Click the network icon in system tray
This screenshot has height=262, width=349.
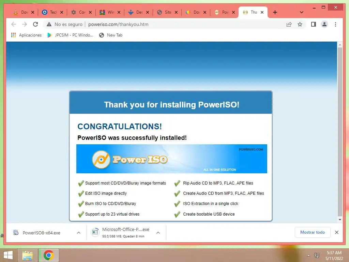317,255
